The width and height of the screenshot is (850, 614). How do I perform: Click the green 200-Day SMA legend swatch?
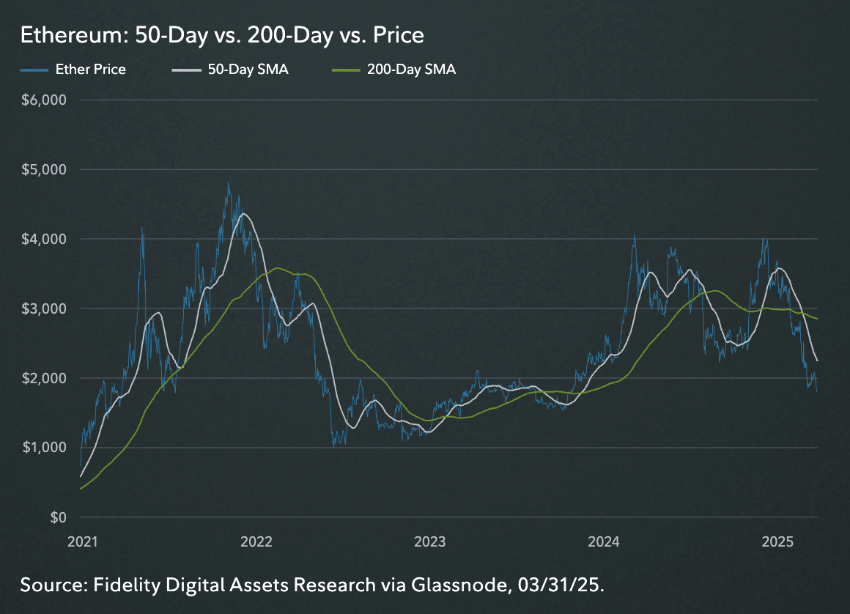[x=346, y=70]
